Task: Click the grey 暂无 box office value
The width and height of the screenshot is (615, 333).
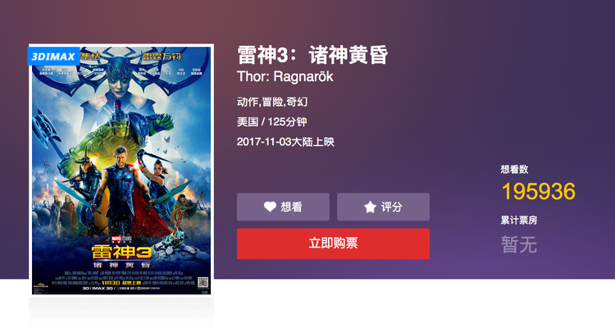Action: 519,244
